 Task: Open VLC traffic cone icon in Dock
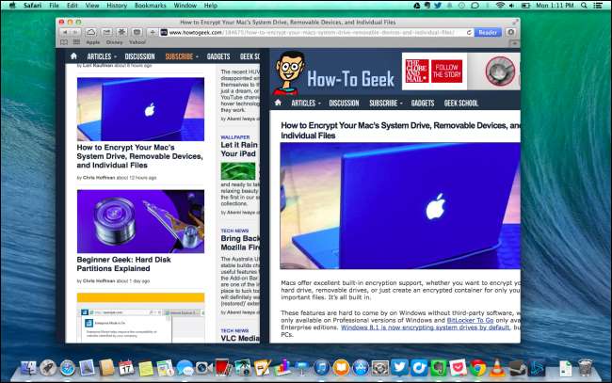[x=497, y=368]
